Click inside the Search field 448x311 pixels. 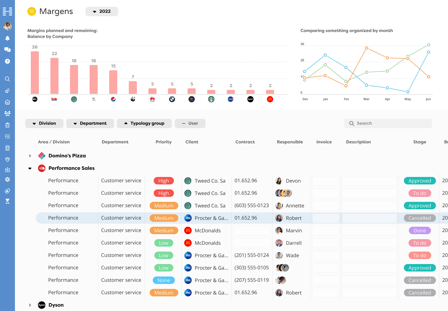[x=388, y=123]
